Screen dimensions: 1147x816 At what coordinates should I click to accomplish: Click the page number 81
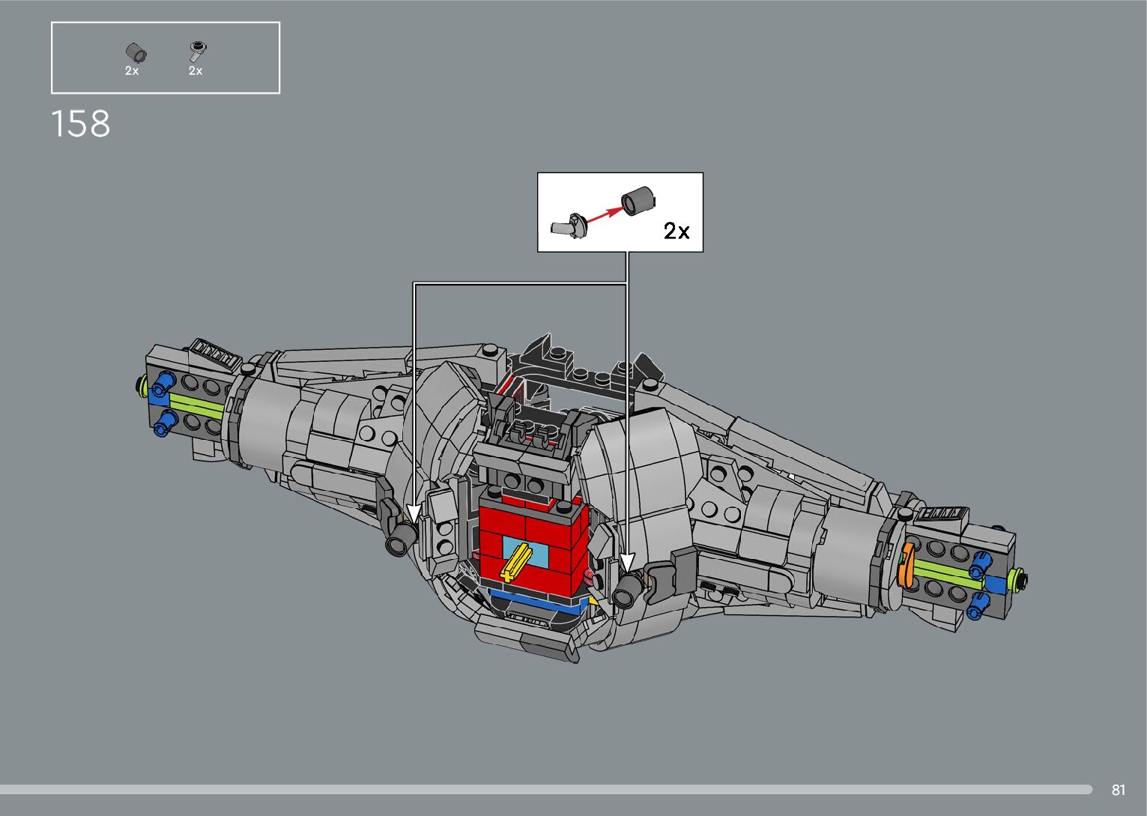click(x=1119, y=790)
